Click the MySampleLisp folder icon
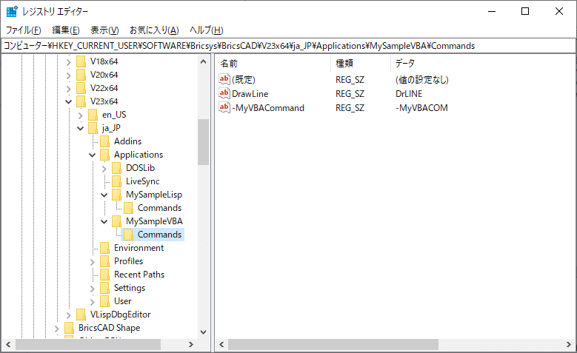This screenshot has width=577, height=353. click(116, 195)
